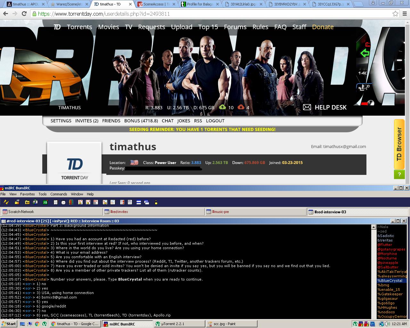Click chat scrollbar up arrow
Viewport: 410px width, 328px height.
coord(373,227)
